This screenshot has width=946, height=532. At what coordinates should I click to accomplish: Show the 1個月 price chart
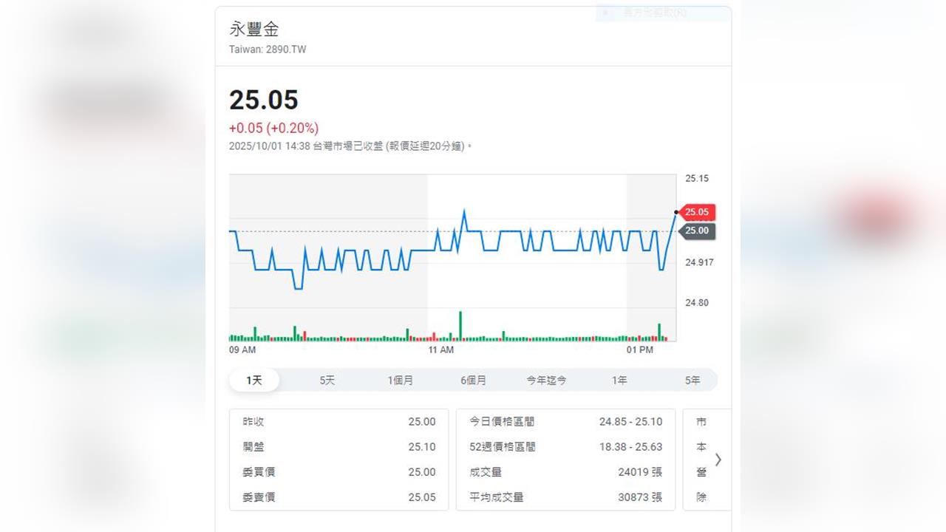coord(401,381)
